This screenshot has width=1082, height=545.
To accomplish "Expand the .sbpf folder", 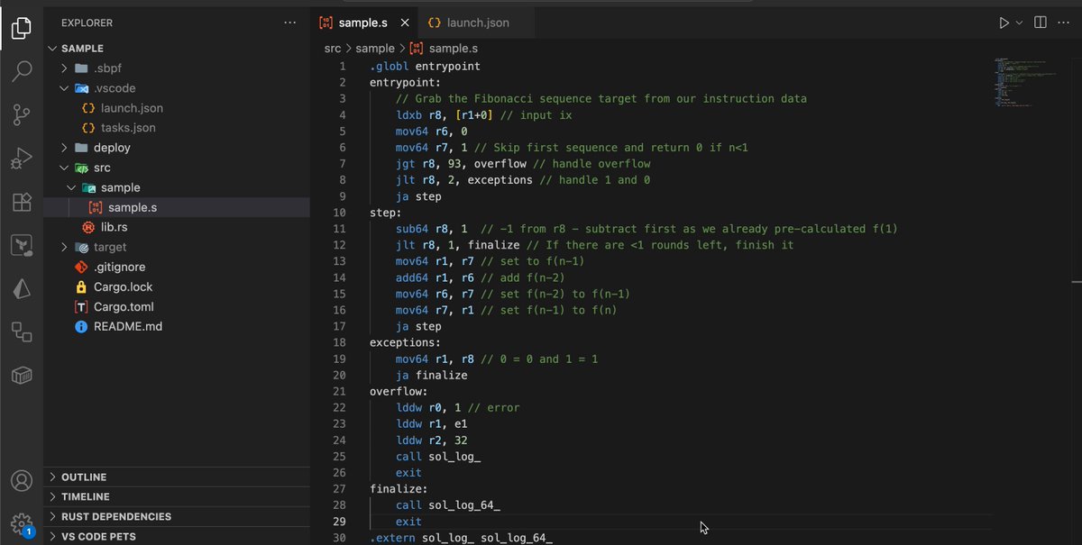I will tap(177, 68).
